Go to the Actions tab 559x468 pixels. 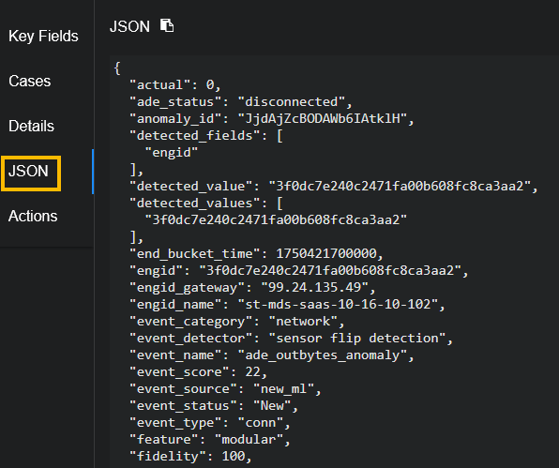click(33, 216)
